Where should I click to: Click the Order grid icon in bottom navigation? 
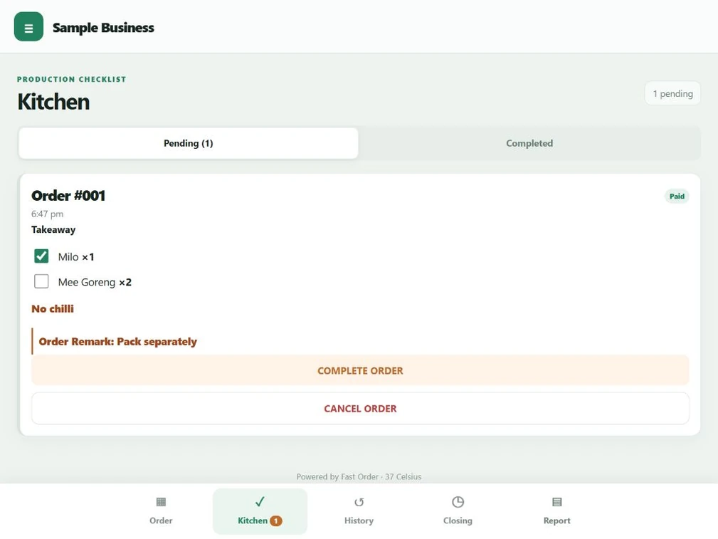[x=161, y=502]
